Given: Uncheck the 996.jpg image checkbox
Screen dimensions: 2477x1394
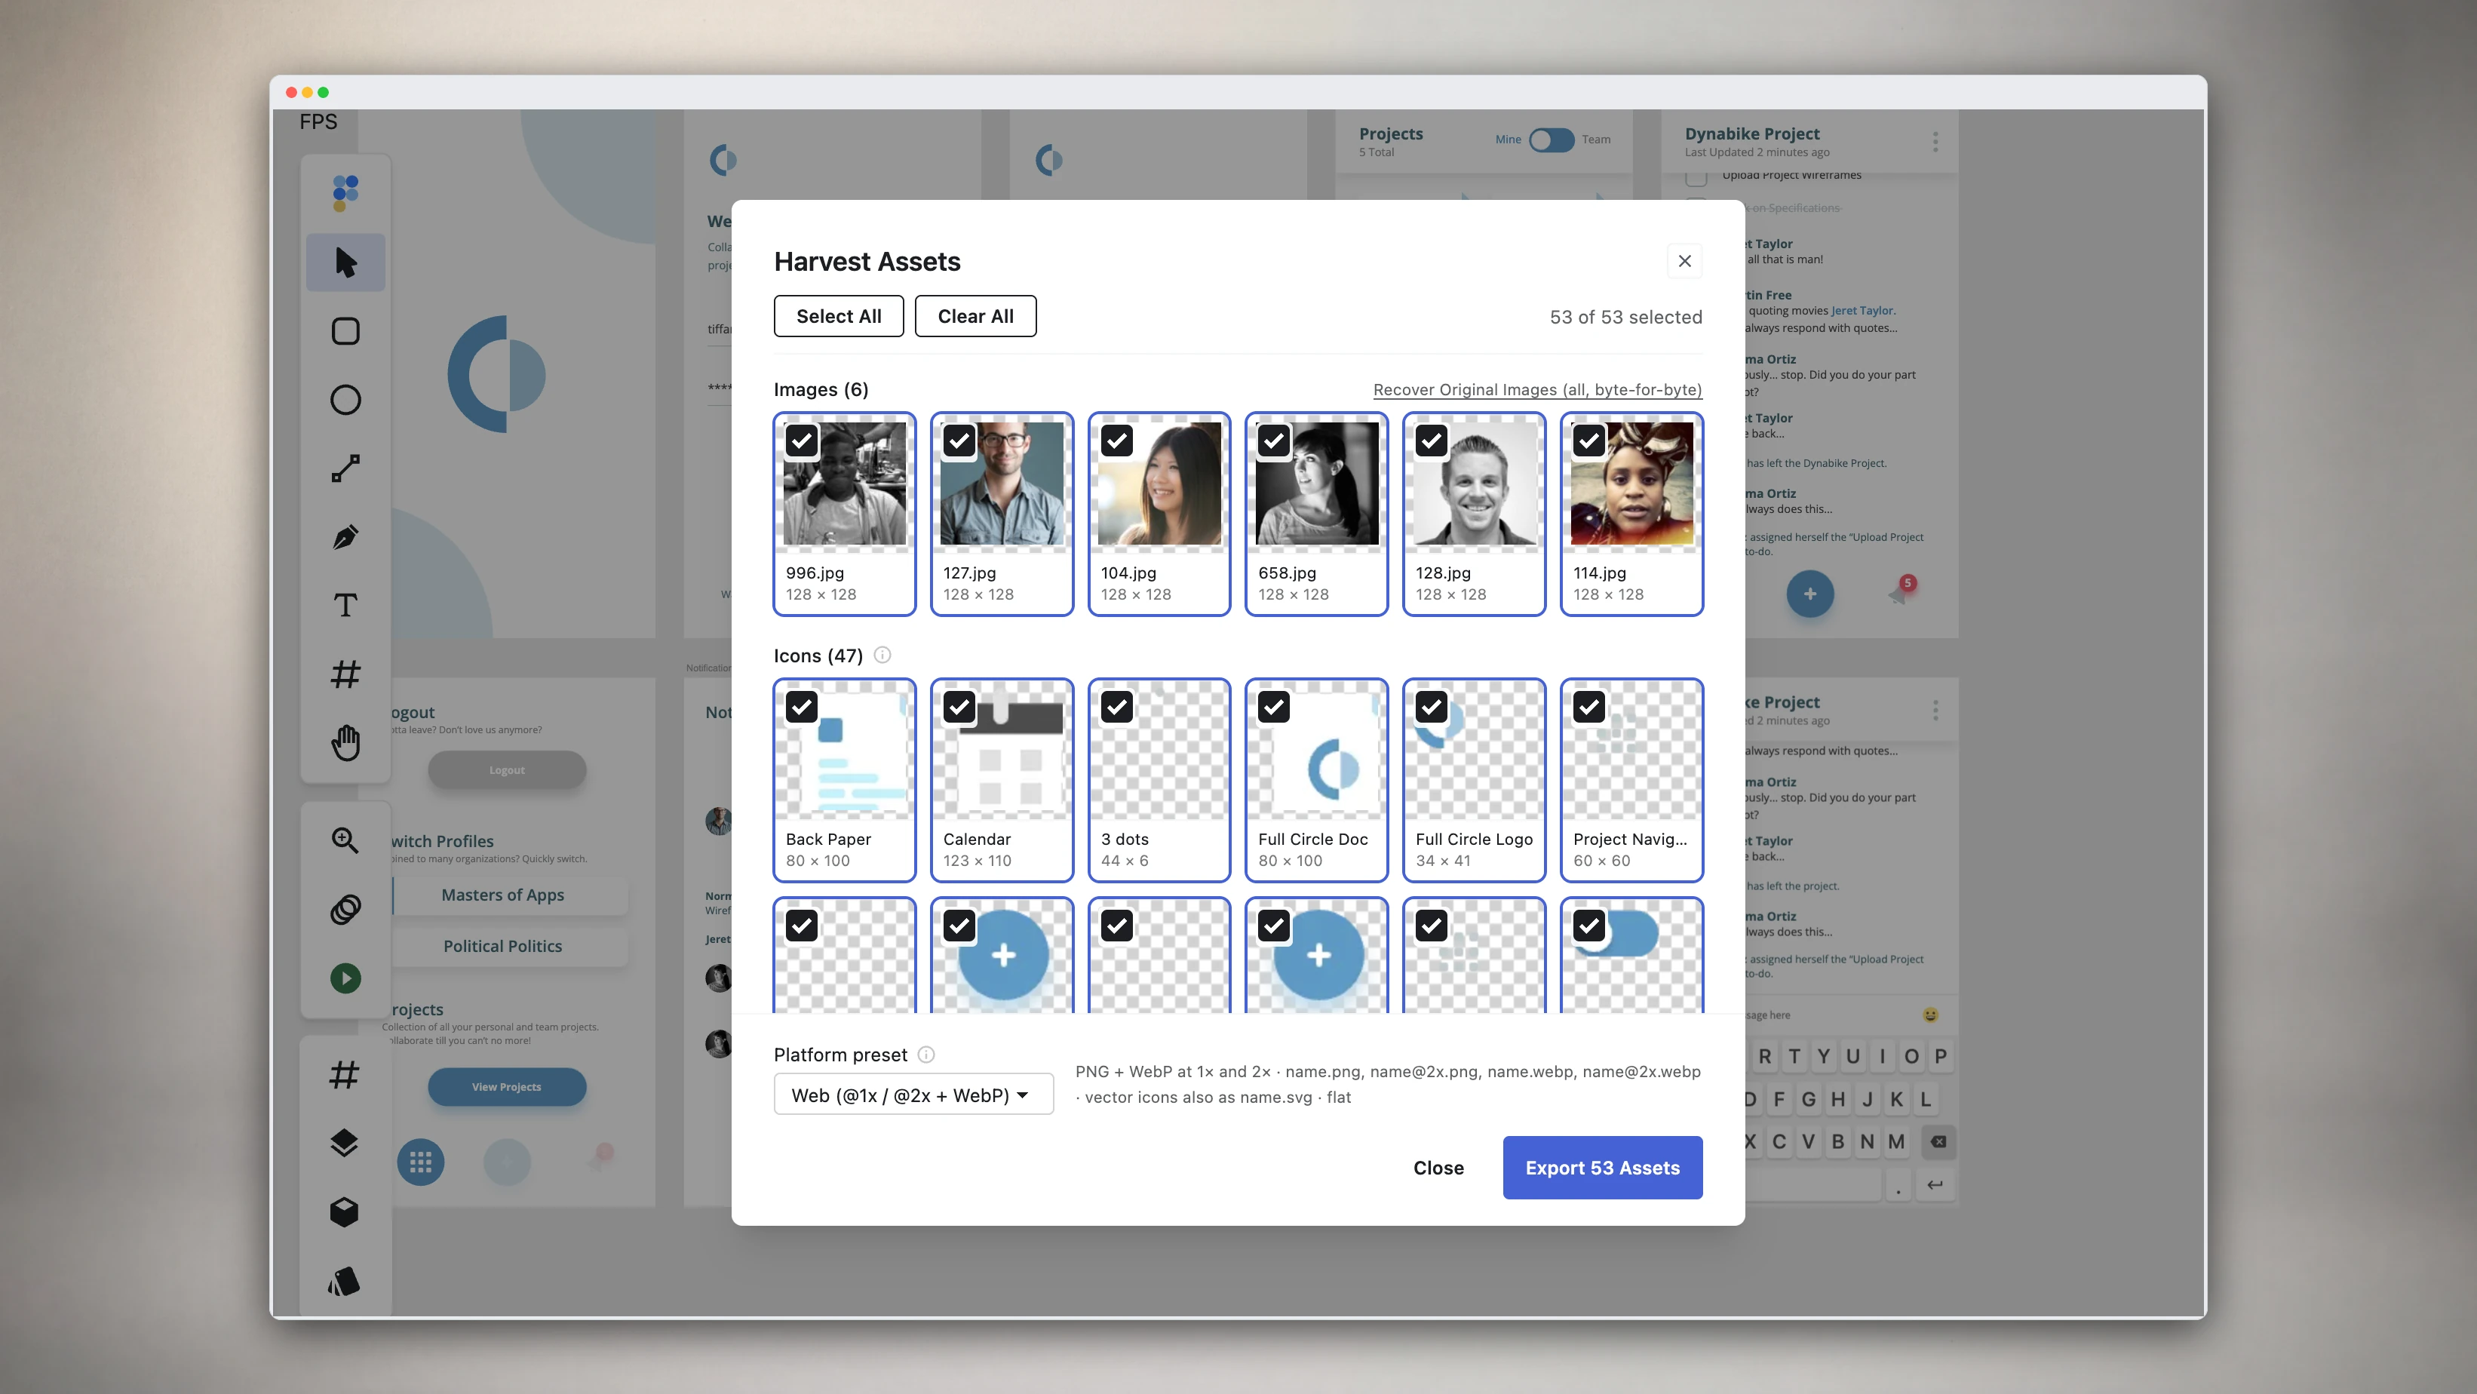Looking at the screenshot, I should coord(802,441).
